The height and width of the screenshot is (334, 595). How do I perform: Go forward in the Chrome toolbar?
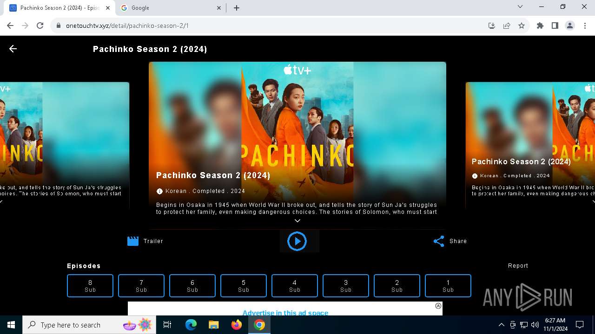click(x=25, y=26)
